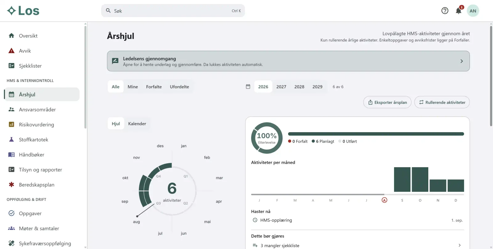Image resolution: width=493 pixels, height=249 pixels.
Task: Click the Risikovurdering chart icon
Action: tap(11, 124)
